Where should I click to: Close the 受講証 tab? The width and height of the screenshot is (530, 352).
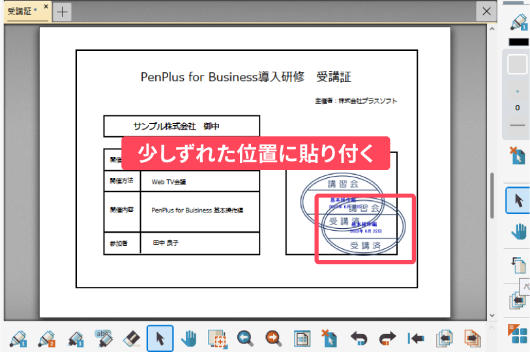[46, 7]
